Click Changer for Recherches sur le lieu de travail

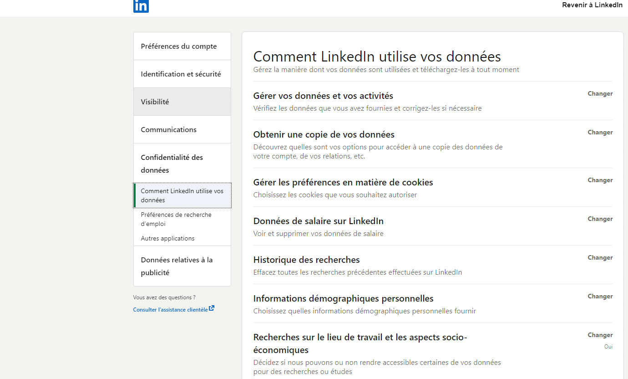click(x=600, y=335)
